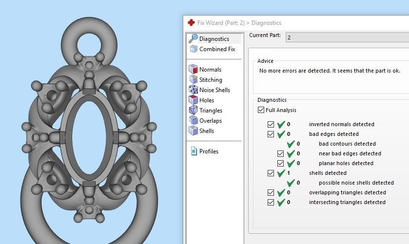Toggle planar holes detection checkbox
The width and height of the screenshot is (409, 244).
[280, 163]
